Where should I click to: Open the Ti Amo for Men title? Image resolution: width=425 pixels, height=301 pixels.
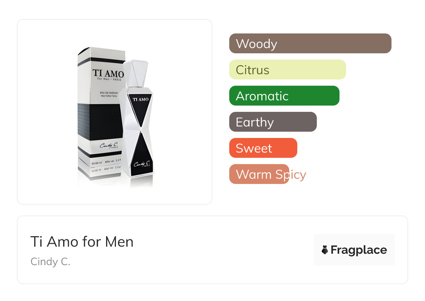(x=82, y=242)
